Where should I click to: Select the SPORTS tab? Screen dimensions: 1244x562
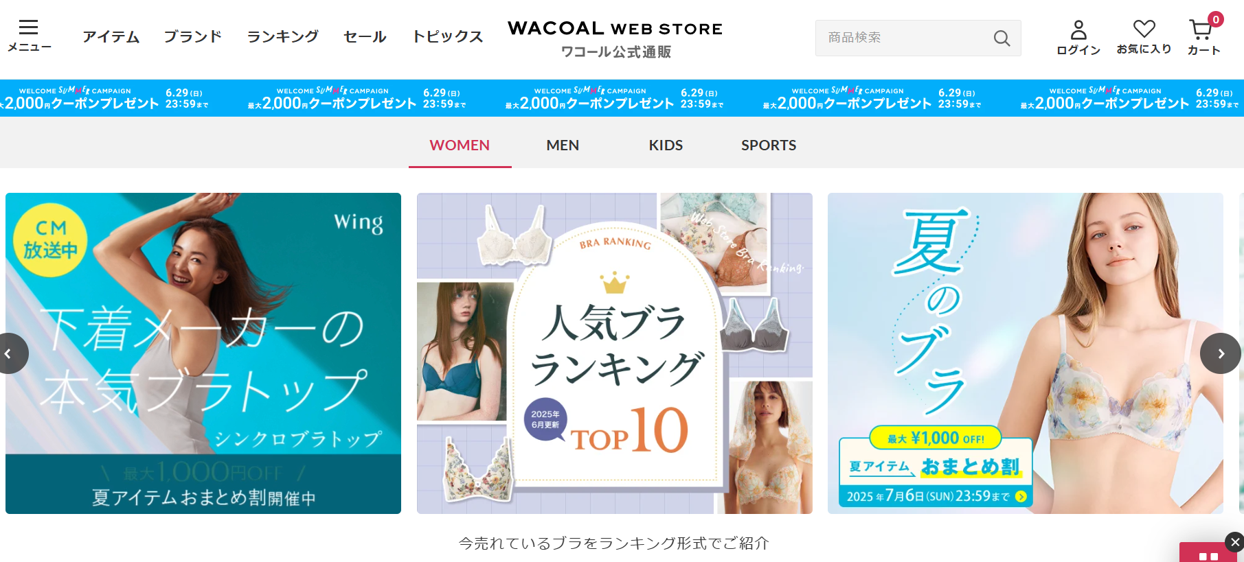click(769, 145)
